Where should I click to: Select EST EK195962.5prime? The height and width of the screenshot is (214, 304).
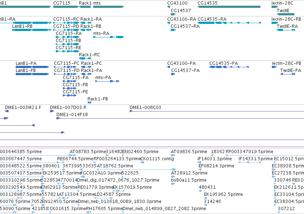point(223,195)
